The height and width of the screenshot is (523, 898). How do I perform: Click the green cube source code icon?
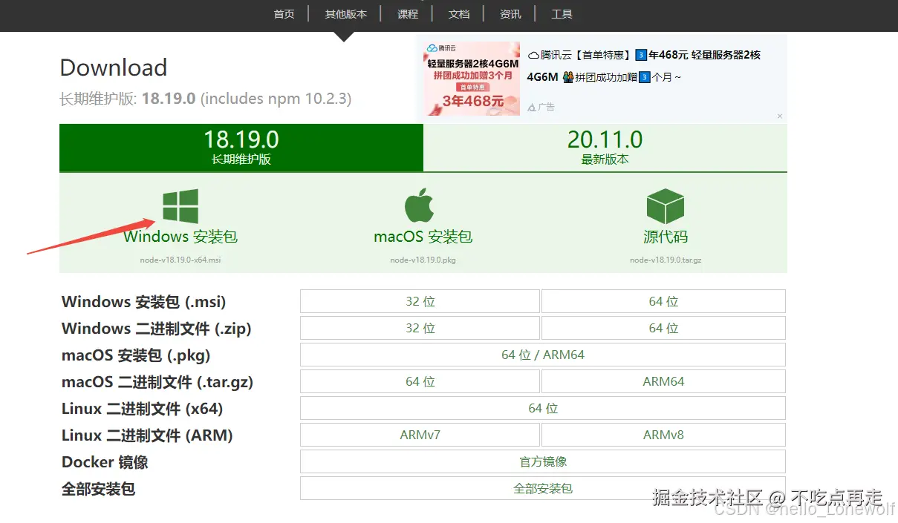coord(665,206)
